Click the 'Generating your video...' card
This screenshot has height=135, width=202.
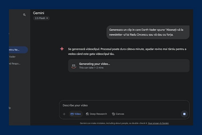(x=129, y=65)
